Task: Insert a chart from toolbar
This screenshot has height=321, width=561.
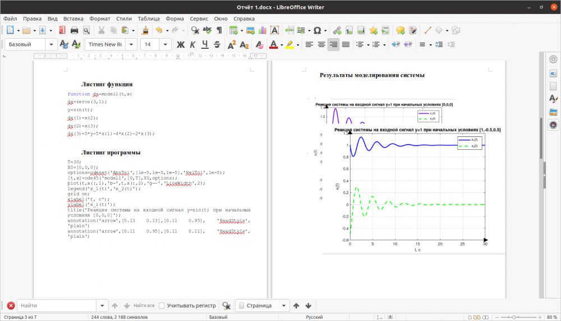Action: coord(263,30)
